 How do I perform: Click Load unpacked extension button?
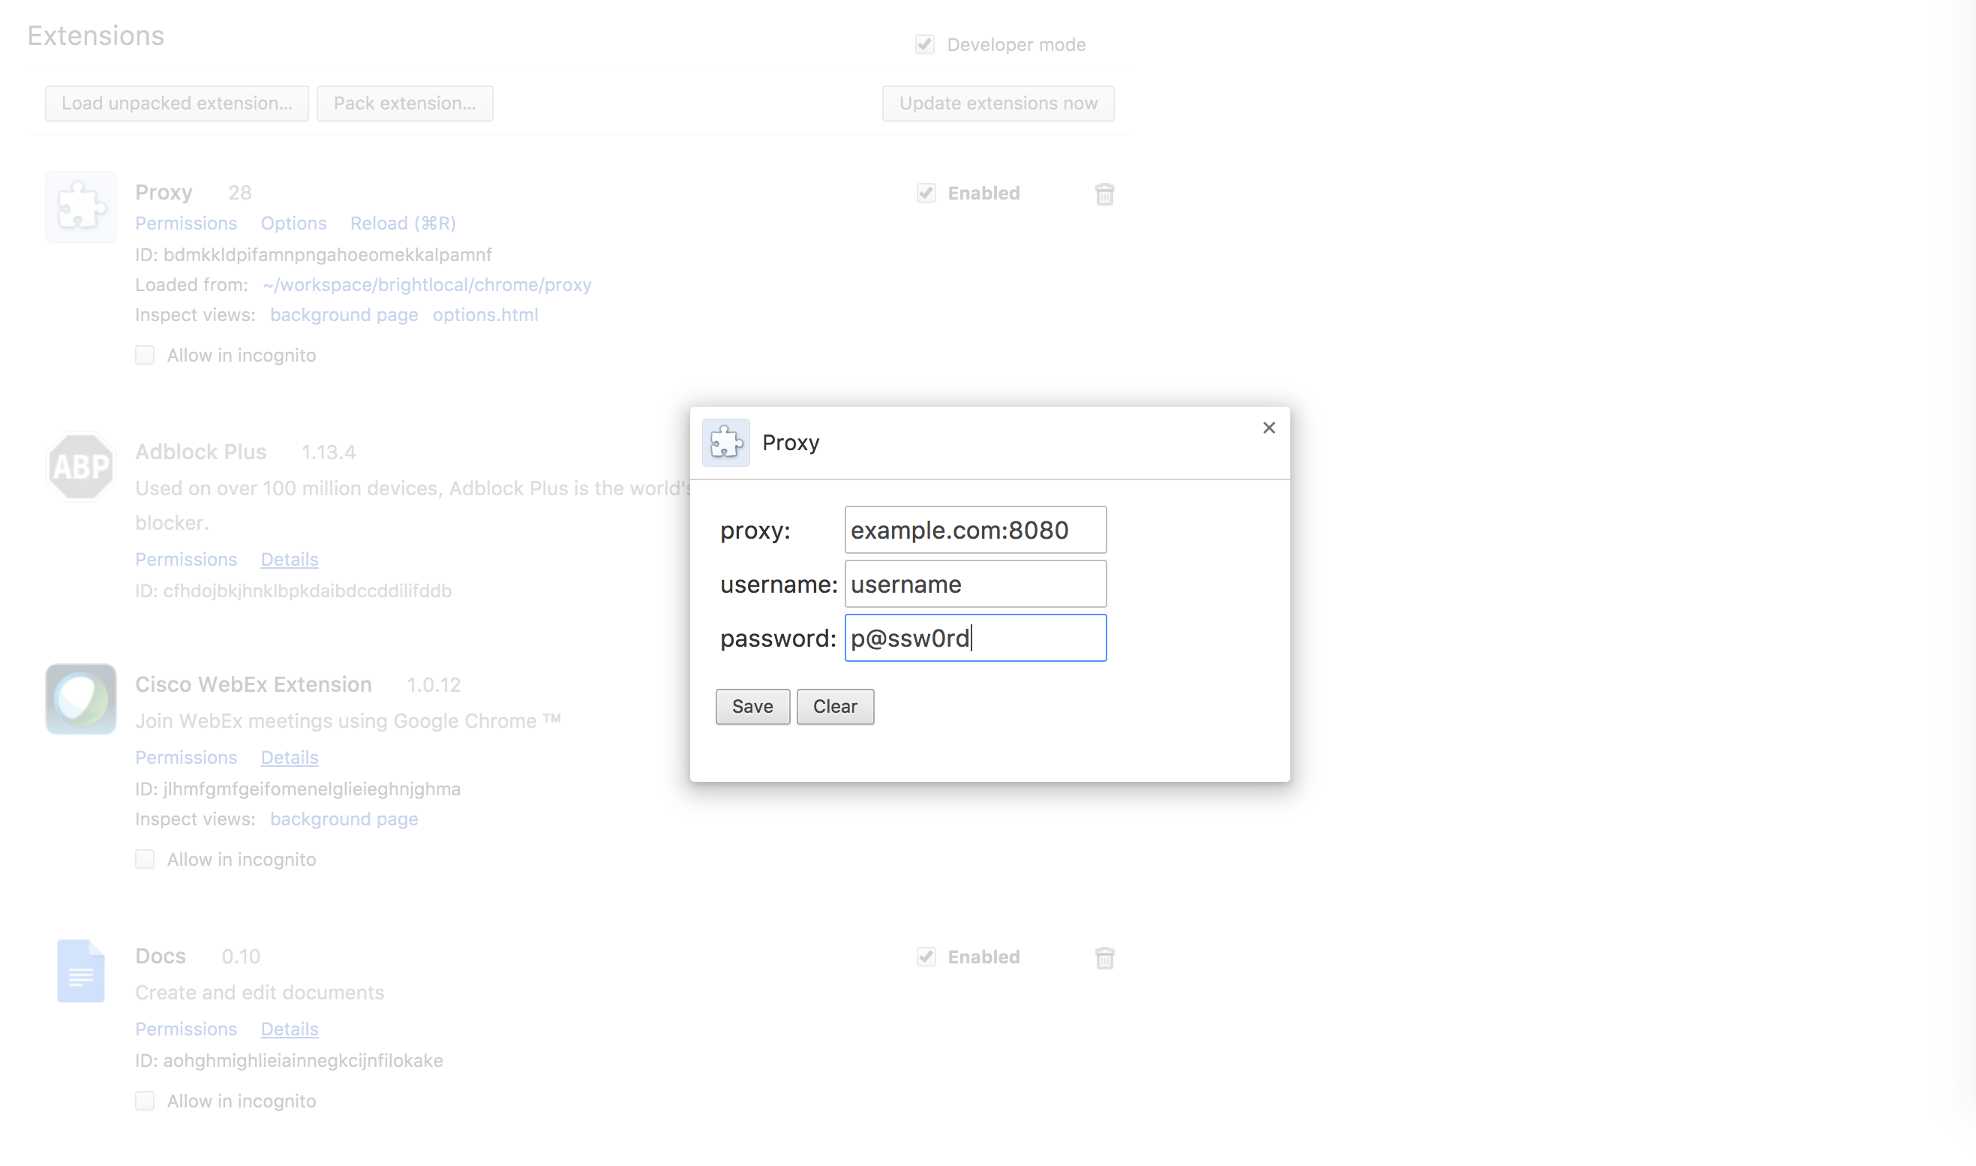pos(177,104)
